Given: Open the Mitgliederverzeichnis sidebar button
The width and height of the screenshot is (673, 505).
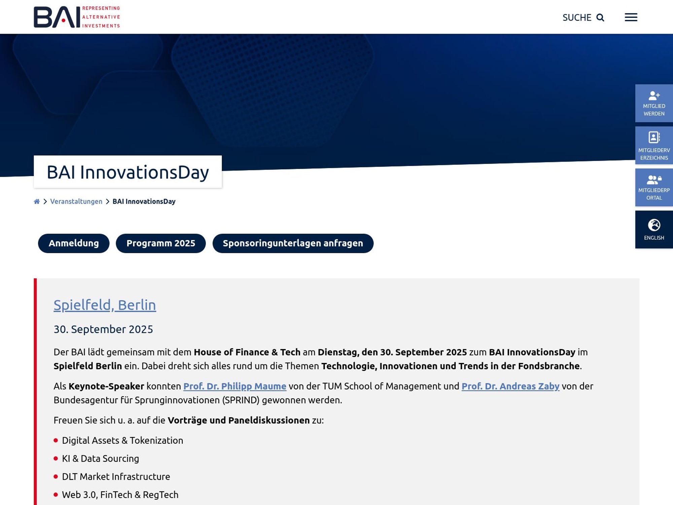Looking at the screenshot, I should [654, 145].
